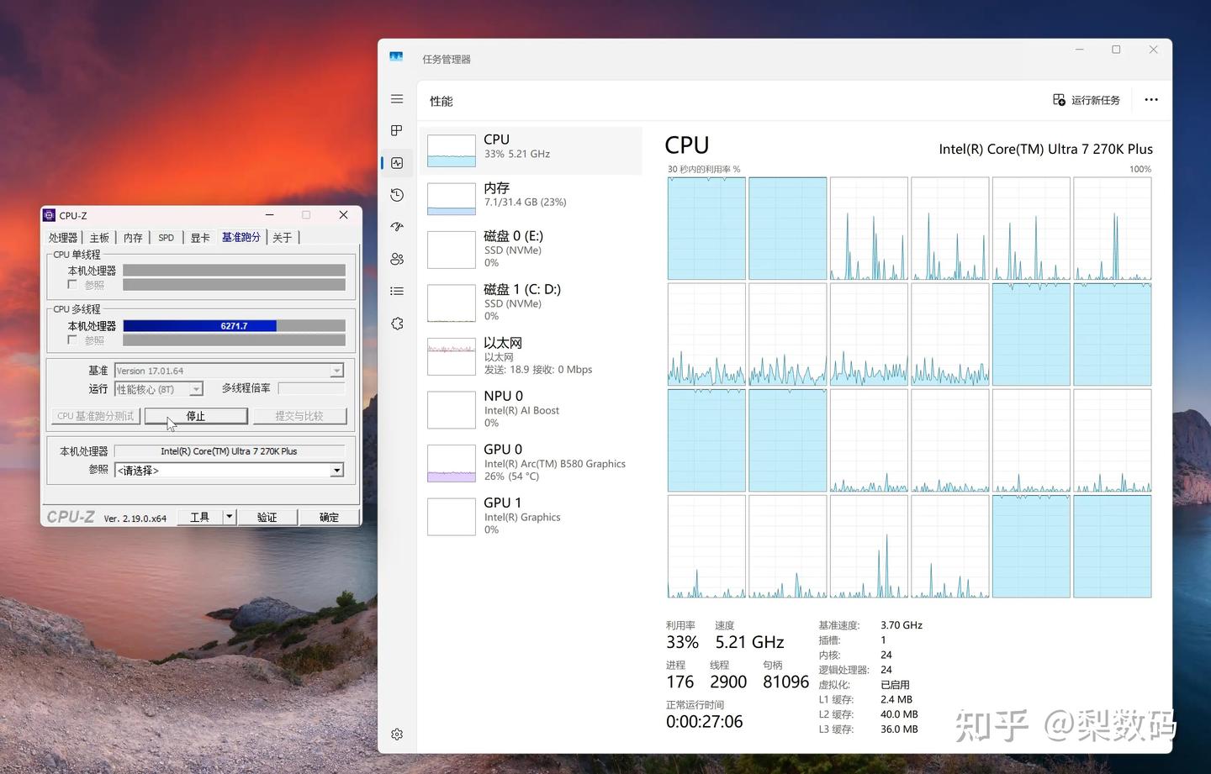Open Services icon in Task Manager sidebar

[x=397, y=324]
